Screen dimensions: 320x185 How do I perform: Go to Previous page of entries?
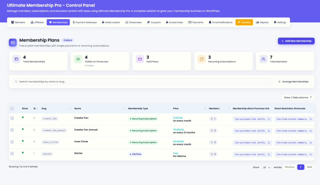(x=289, y=167)
